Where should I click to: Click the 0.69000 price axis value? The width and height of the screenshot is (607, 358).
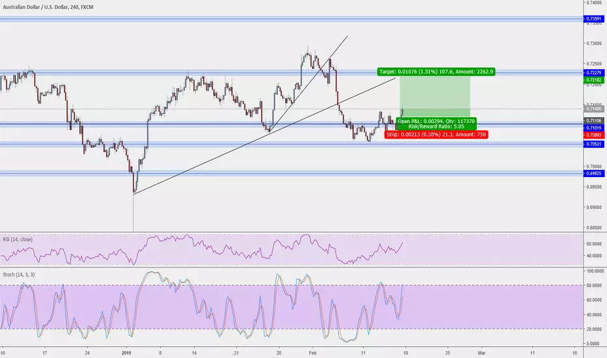click(594, 208)
